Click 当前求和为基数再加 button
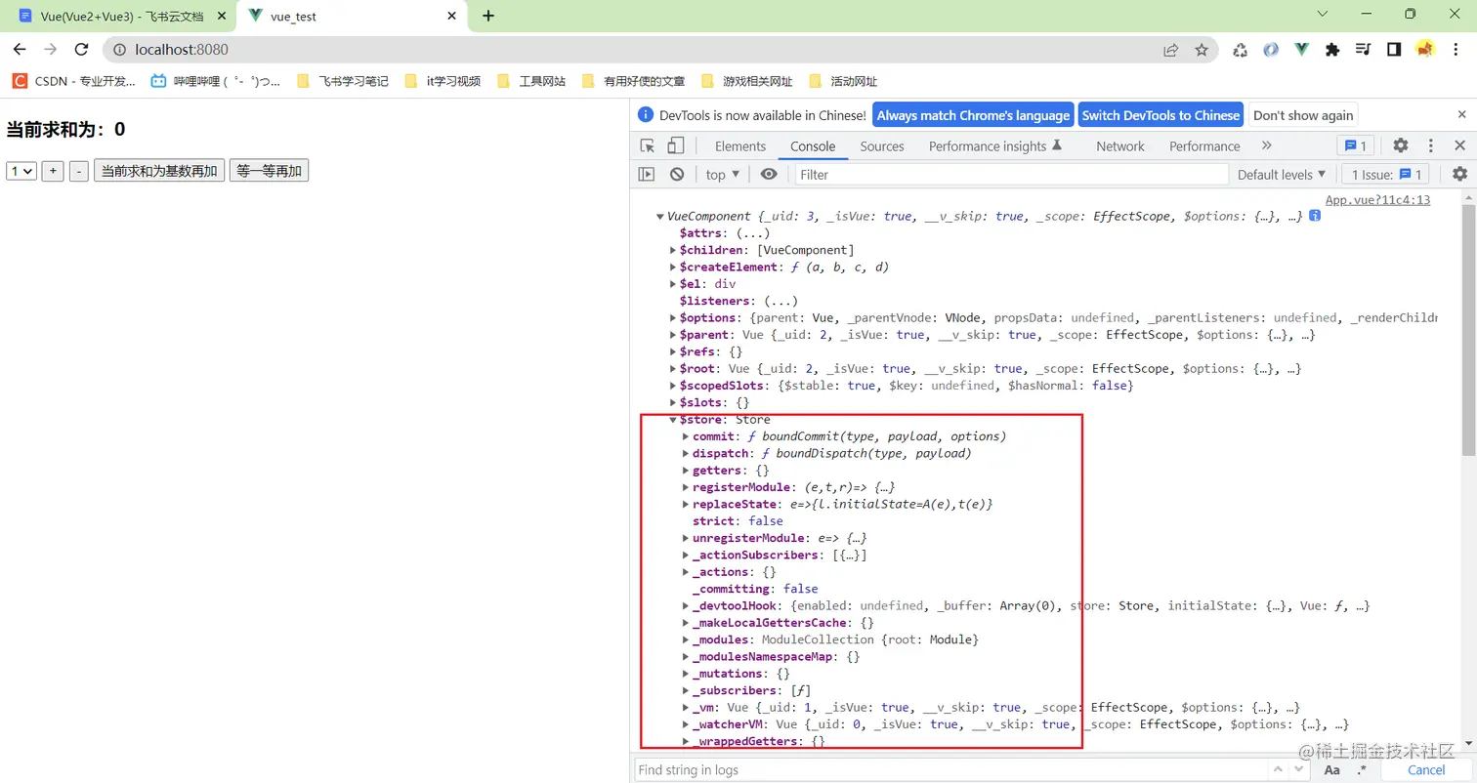This screenshot has width=1477, height=783. point(159,171)
